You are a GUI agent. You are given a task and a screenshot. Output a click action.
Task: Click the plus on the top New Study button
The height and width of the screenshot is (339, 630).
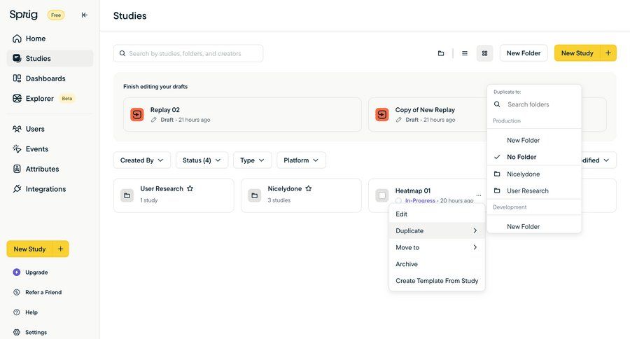coord(608,53)
